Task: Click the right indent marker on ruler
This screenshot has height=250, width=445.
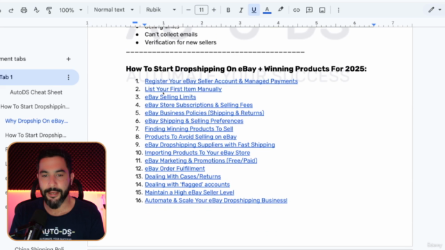Action: coord(374,25)
